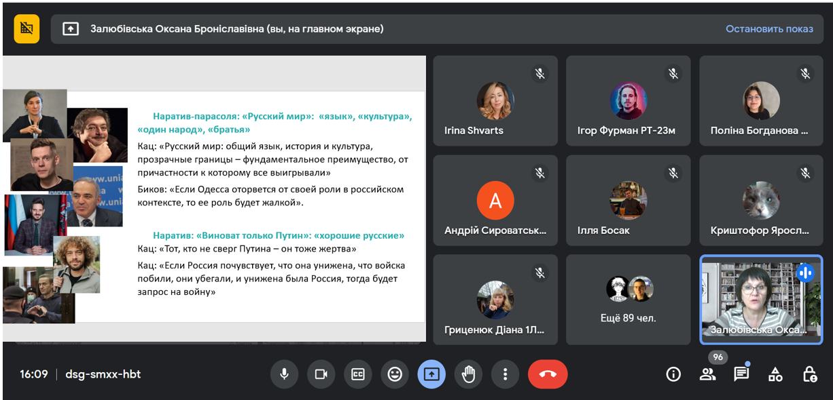
Task: Enable closed captions with the CC button
Action: point(358,374)
